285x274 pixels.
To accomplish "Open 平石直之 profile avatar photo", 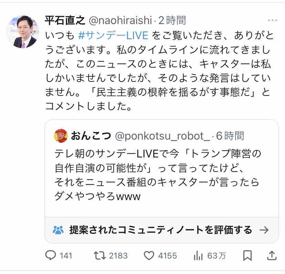I will tap(23, 31).
